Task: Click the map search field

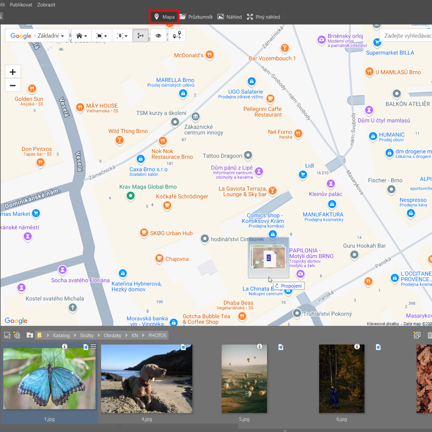Action: click(406, 35)
